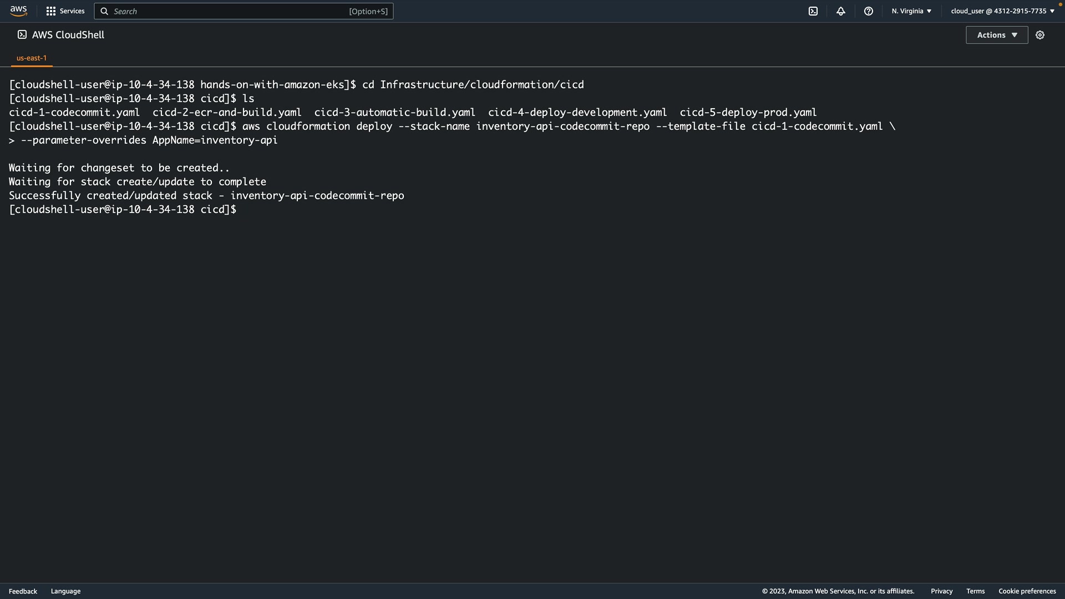Click the Language button in footer
Screen dimensions: 1065x599
pyautogui.click(x=65, y=591)
